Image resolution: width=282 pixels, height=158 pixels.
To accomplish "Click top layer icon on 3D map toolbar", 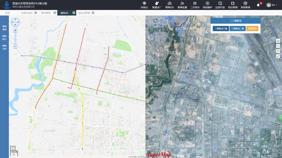I will [278, 41].
